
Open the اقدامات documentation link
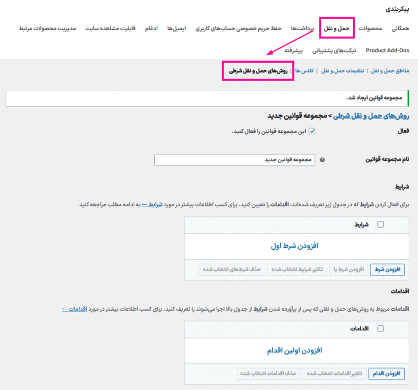coord(75,309)
